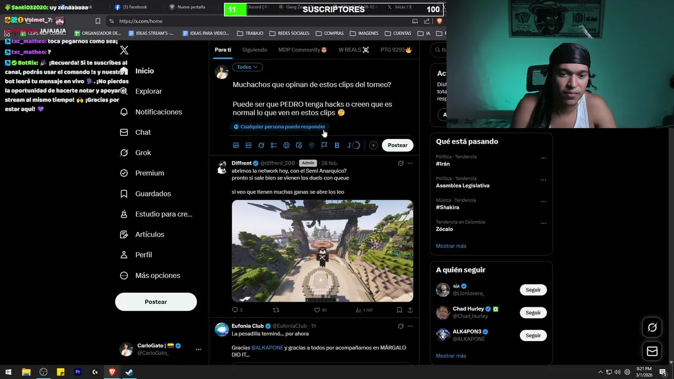Add another post to thread (plus icon)
The height and width of the screenshot is (379, 674).
(373, 145)
